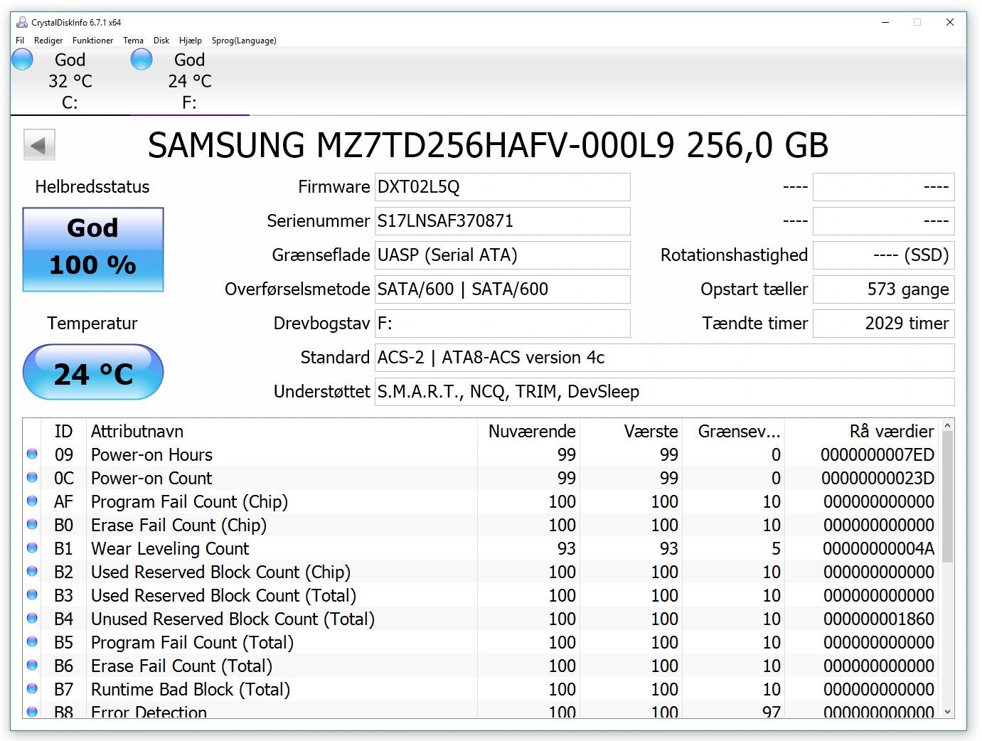
Task: Click the Temperatur label
Action: pos(92,324)
